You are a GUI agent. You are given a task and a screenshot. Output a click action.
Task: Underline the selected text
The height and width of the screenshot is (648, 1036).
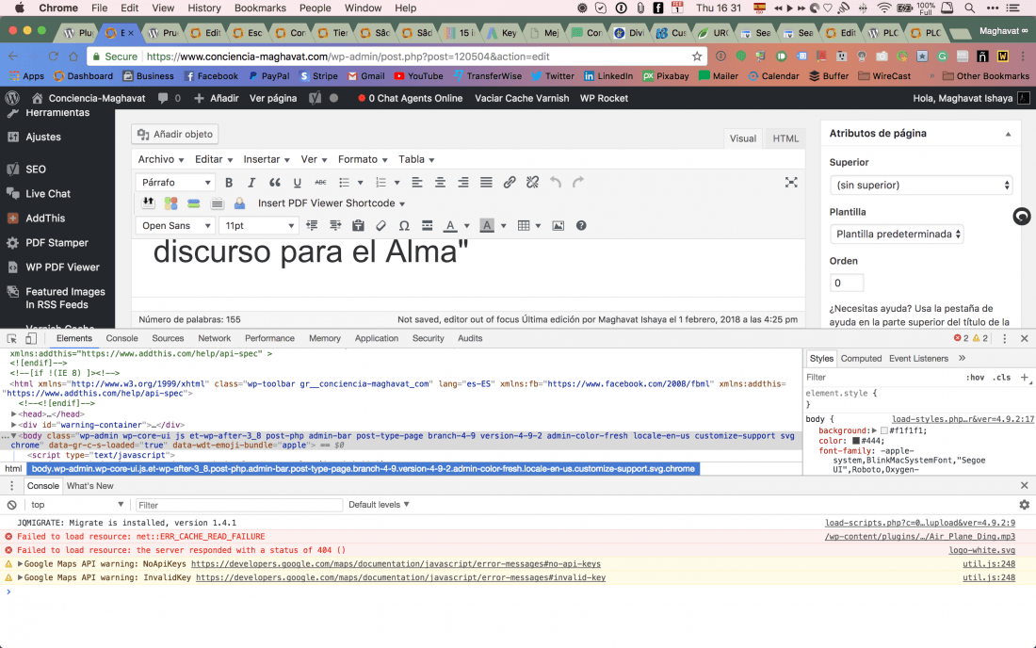click(x=298, y=183)
